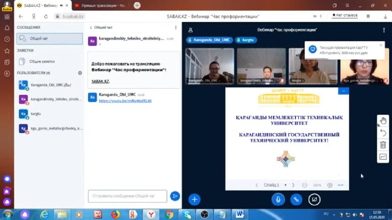Open Microsoft Word from taskbar
The width and height of the screenshot is (392, 220).
(240, 214)
